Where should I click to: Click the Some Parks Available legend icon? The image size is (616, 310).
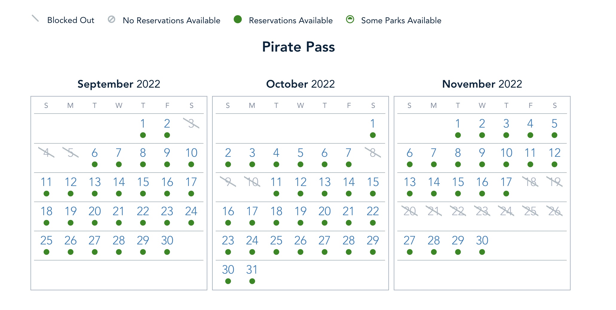350,19
